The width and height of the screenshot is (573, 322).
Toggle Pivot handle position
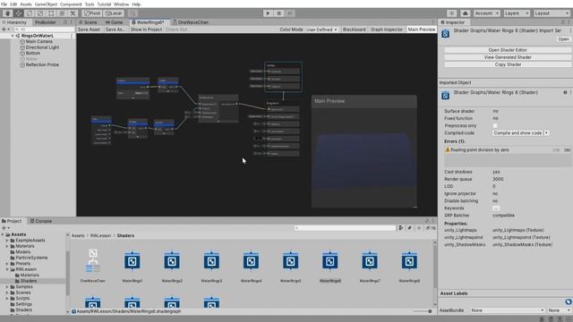92,13
